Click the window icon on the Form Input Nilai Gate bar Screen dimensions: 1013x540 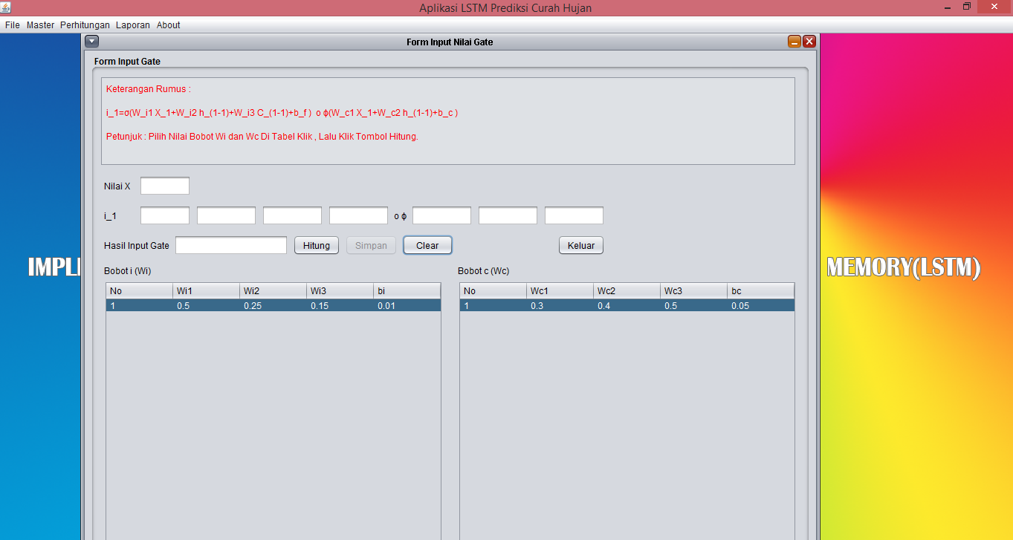[91, 41]
